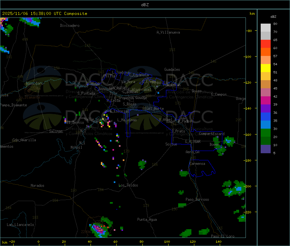Image resolution: width=290 pixels, height=246 pixels.
Task: Click the Paso_El_Loro map label
Action: tap(223, 236)
